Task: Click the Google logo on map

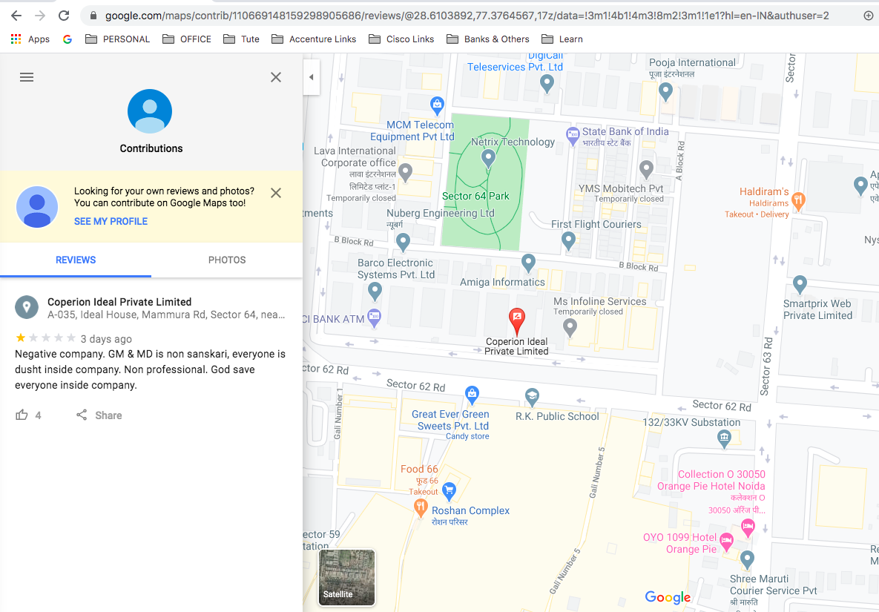Action: pos(668,597)
